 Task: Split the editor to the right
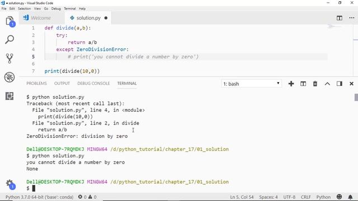coord(340,18)
